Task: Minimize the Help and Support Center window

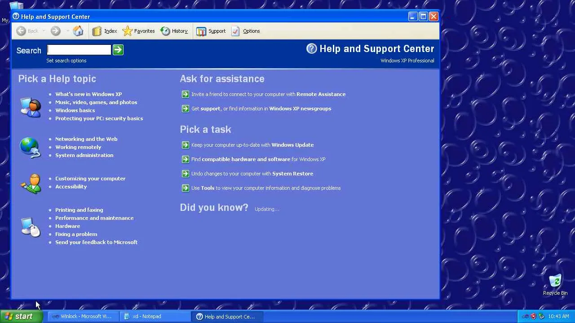Action: (413, 17)
